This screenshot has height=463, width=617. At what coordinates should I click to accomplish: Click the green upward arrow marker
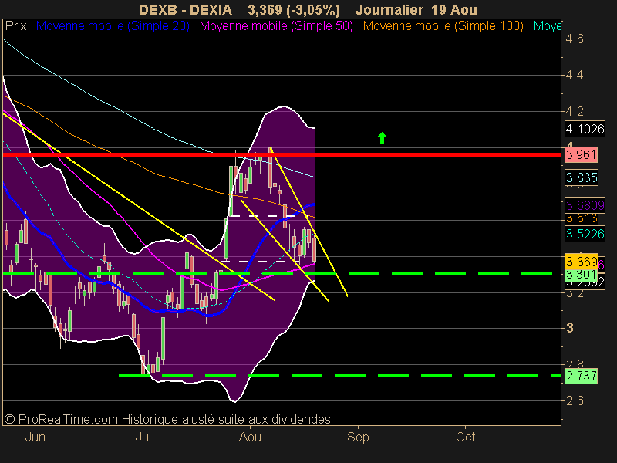[x=382, y=138]
